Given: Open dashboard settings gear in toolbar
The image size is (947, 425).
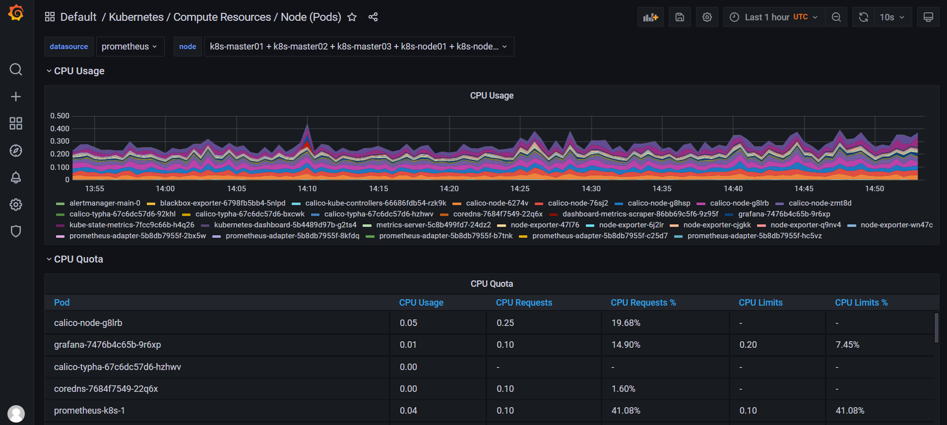Looking at the screenshot, I should coord(707,17).
